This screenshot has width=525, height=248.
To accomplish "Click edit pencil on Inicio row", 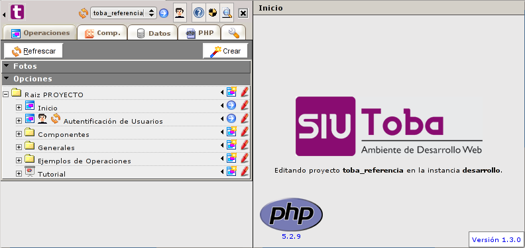I will click(x=245, y=105).
